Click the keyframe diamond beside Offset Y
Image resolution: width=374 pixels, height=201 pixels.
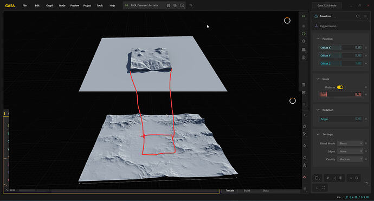coord(366,56)
